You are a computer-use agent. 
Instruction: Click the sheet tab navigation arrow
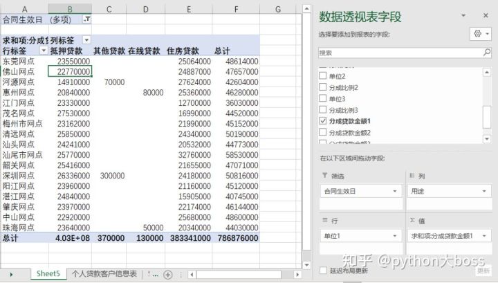12,274
